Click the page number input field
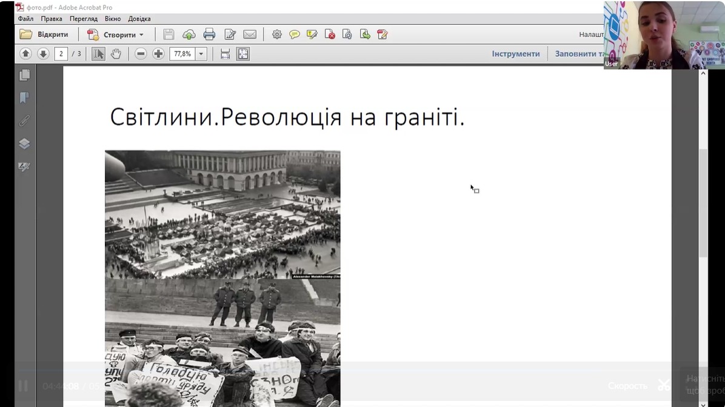 click(61, 54)
